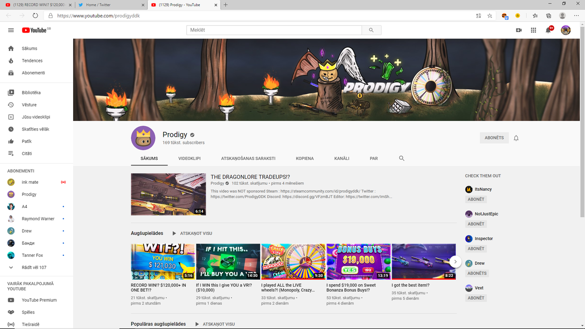The image size is (585, 329).
Task: Subscribe to Inspector channel
Action: coord(476,249)
